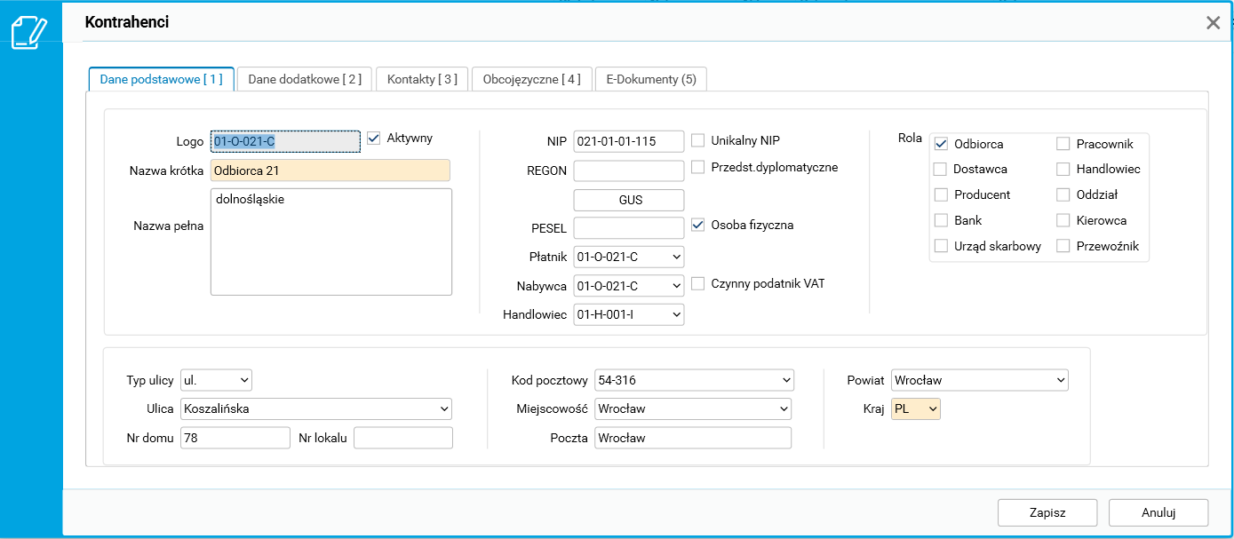
Task: Check the Przewoźnik role checkbox
Action: click(1063, 246)
